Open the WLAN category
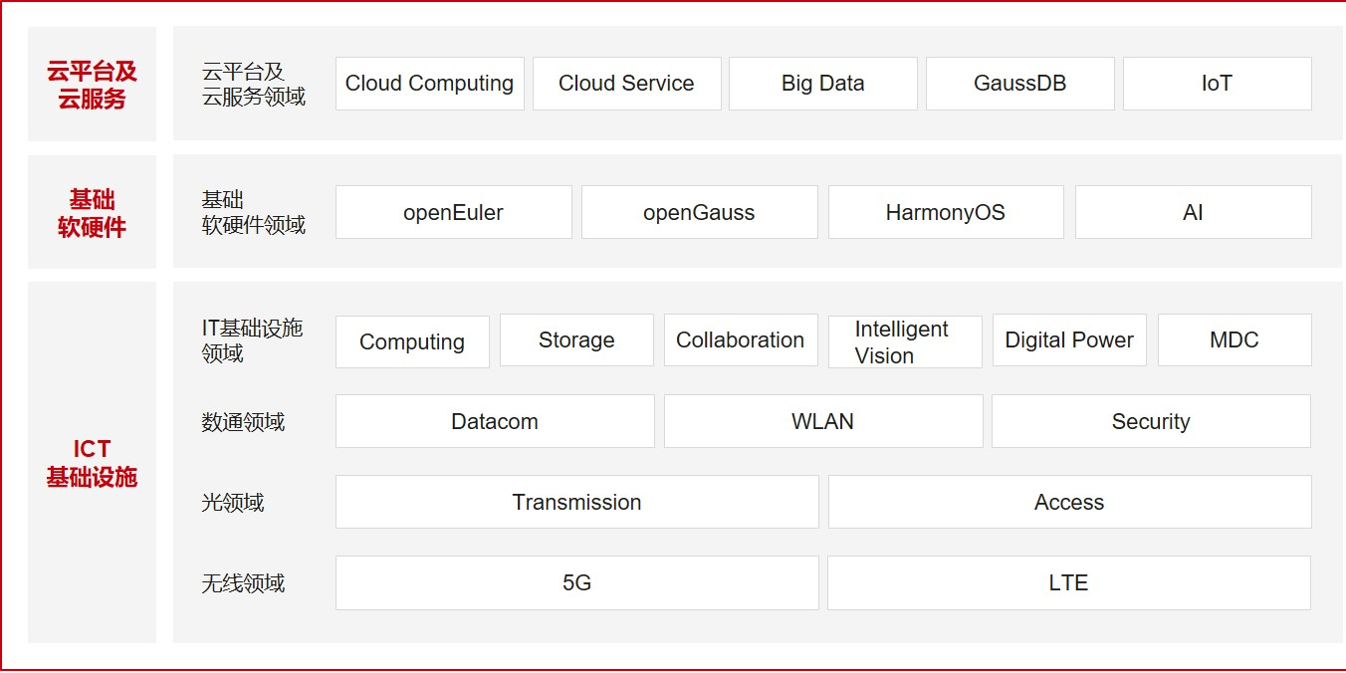 click(x=822, y=421)
